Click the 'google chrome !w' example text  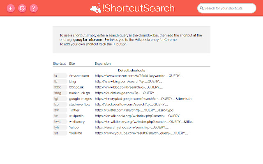(x=91, y=40)
